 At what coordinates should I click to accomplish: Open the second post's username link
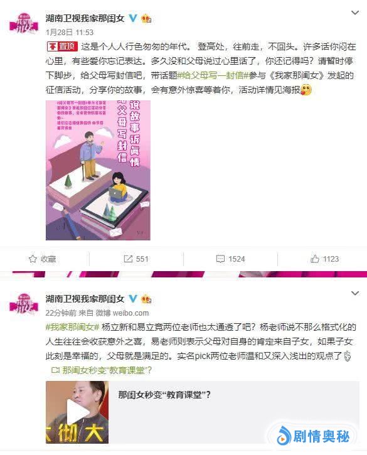click(85, 299)
